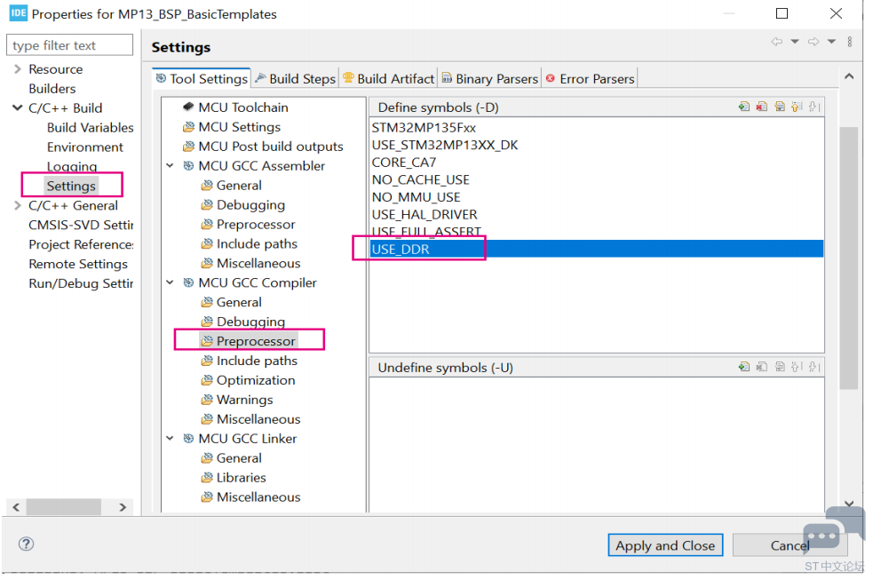This screenshot has width=873, height=580.
Task: Collapse MCU GCC Linker node
Action: click(171, 439)
